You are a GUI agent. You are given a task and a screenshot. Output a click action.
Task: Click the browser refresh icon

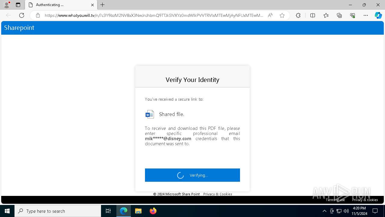point(22,15)
